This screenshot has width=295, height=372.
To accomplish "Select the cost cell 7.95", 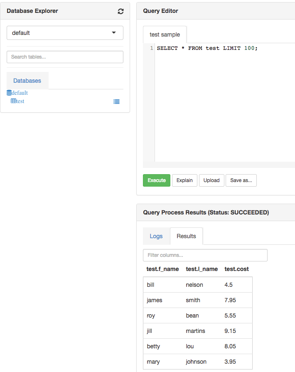I will click(237, 300).
